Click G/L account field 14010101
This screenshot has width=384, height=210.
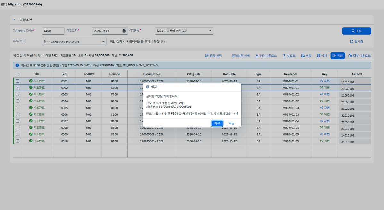coord(355,135)
